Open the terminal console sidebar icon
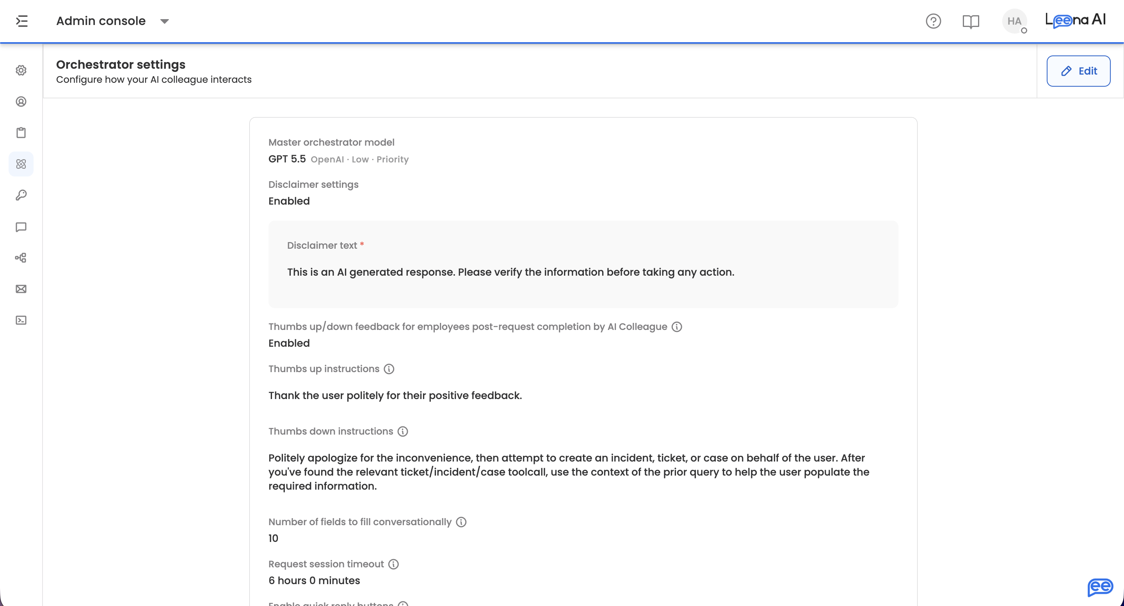 [21, 320]
